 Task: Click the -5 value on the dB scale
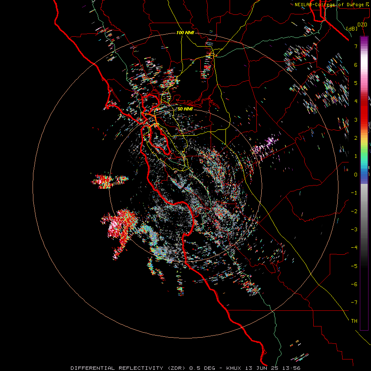coord(354,266)
